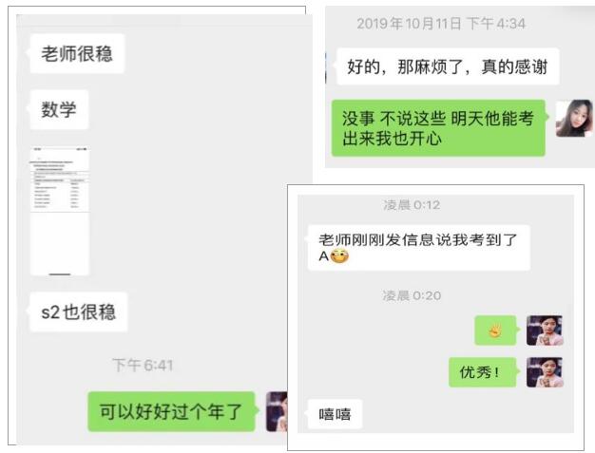Select the 老师刚刚发信息说我考到了 message
Screen dimensions: 595x453
point(418,248)
